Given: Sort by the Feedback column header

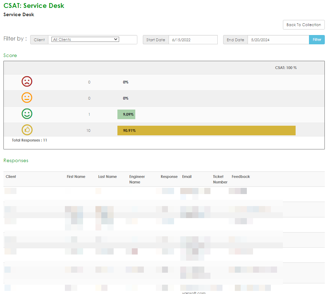Looking at the screenshot, I should click(x=241, y=177).
